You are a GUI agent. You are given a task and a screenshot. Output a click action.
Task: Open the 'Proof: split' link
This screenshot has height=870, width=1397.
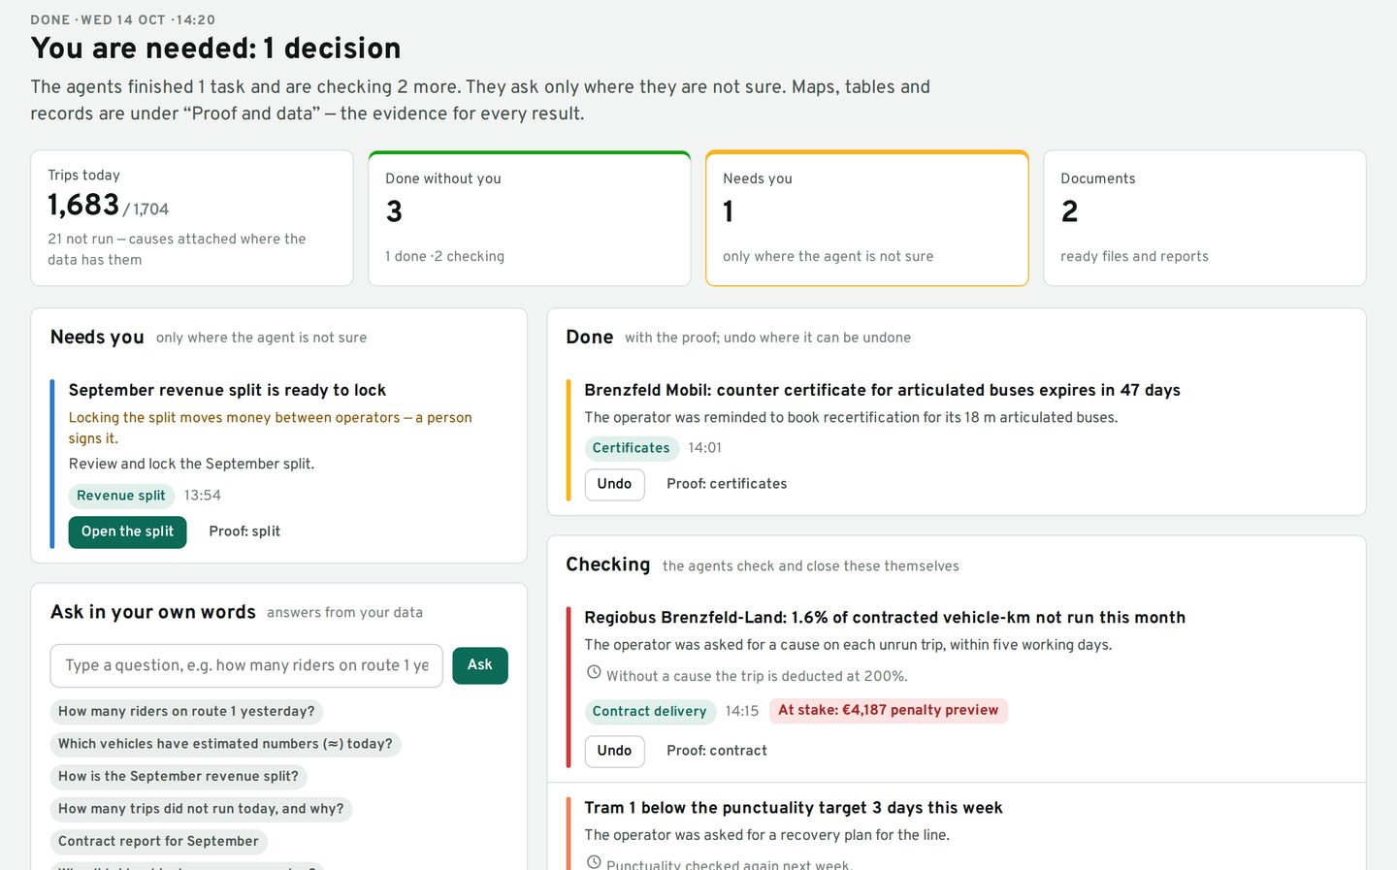(x=244, y=532)
